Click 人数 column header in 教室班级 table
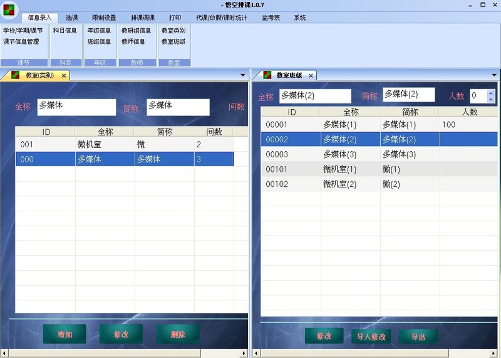 point(469,112)
